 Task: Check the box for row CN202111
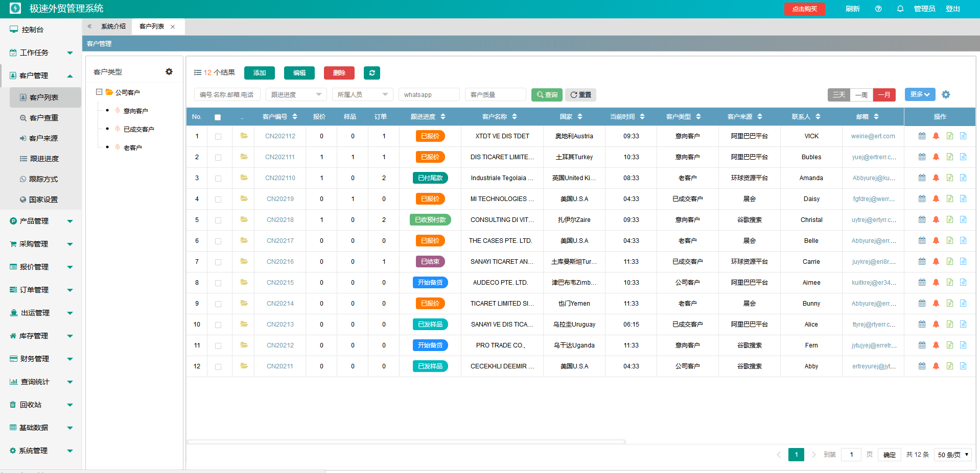pos(218,158)
